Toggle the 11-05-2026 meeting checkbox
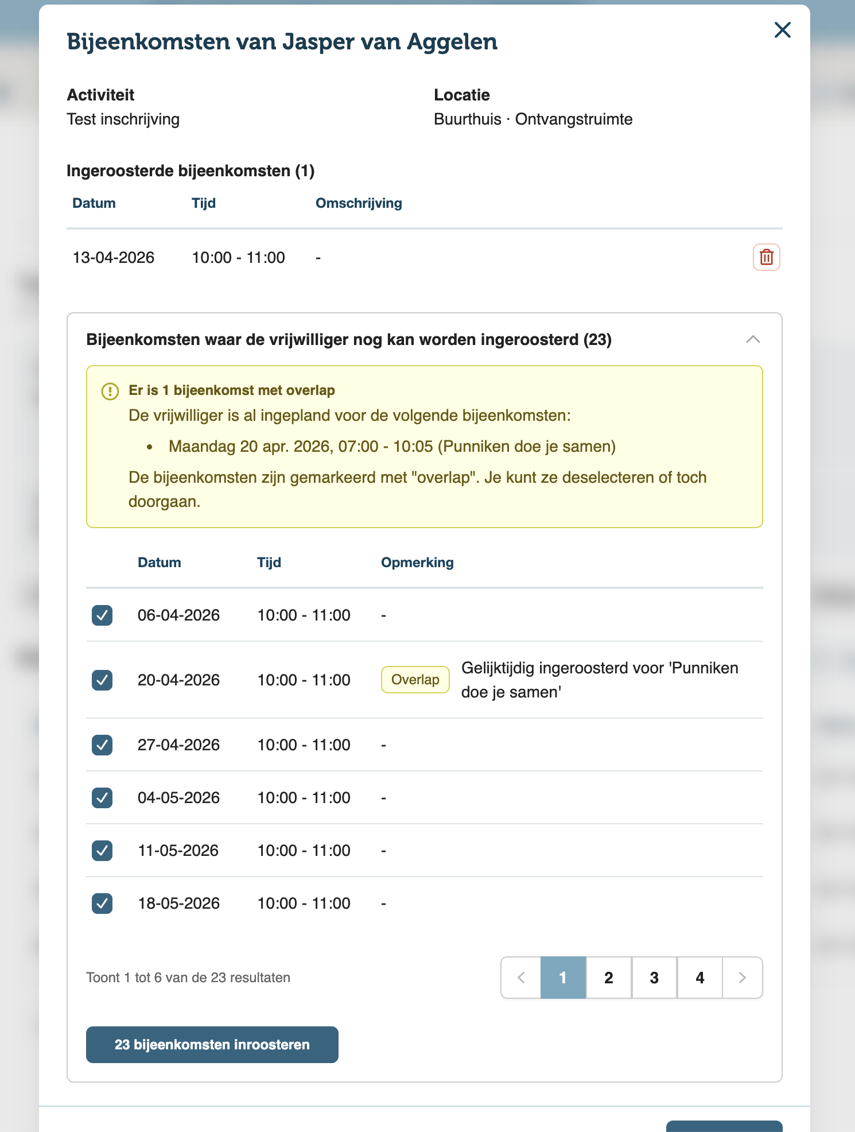The image size is (855, 1132). 102,851
